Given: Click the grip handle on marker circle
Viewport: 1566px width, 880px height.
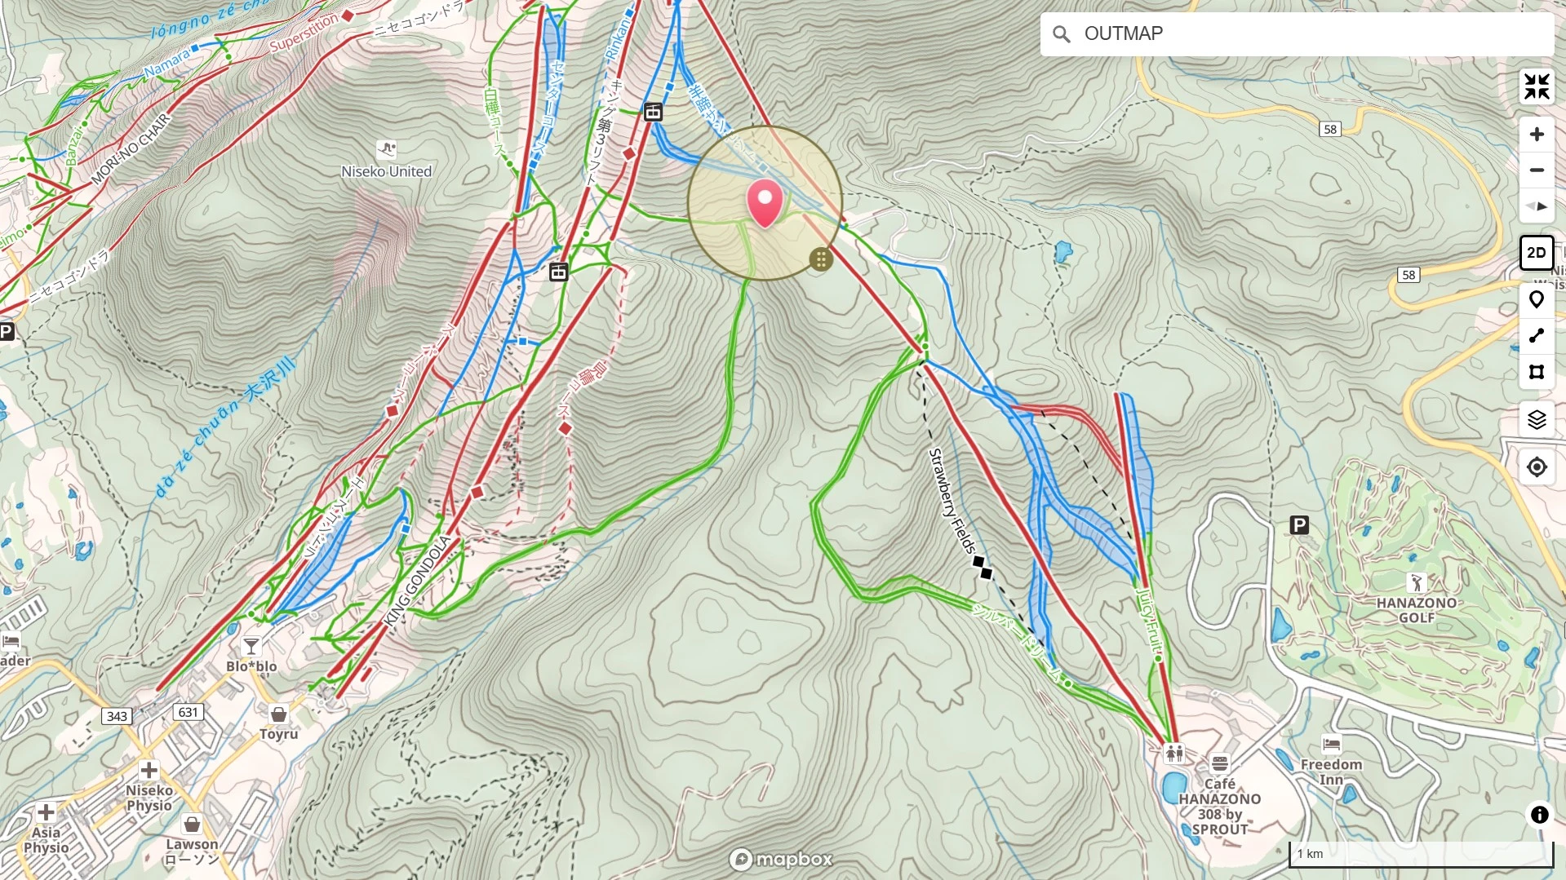Looking at the screenshot, I should point(821,259).
